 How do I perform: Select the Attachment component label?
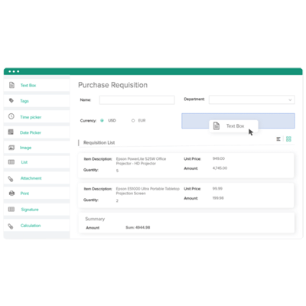click(31, 178)
